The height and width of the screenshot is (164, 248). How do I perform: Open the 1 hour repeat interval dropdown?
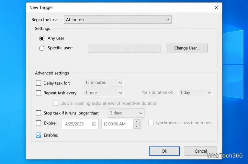click(103, 93)
